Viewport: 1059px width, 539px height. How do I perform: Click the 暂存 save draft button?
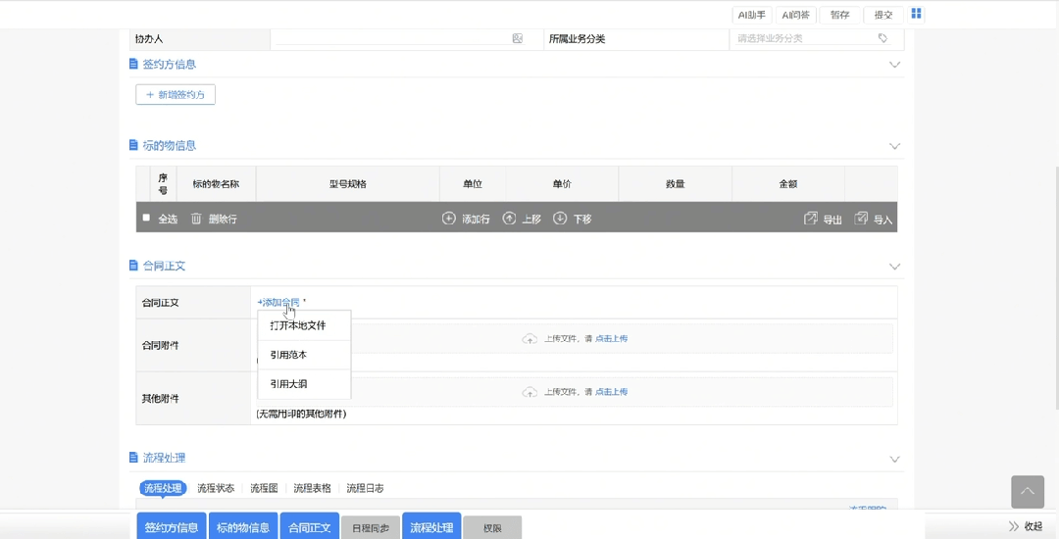(839, 15)
